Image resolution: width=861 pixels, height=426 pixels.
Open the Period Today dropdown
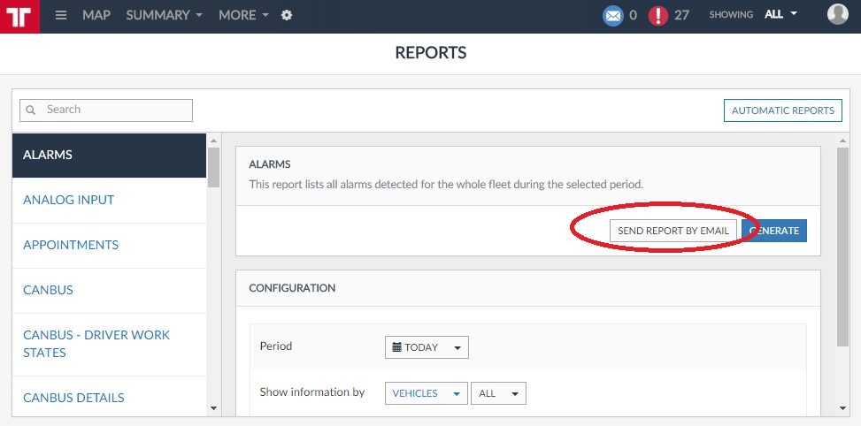click(427, 347)
